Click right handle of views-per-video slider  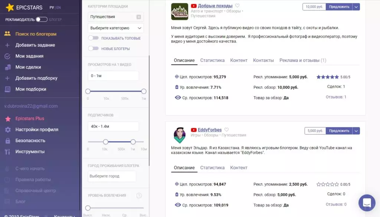pyautogui.click(x=144, y=91)
